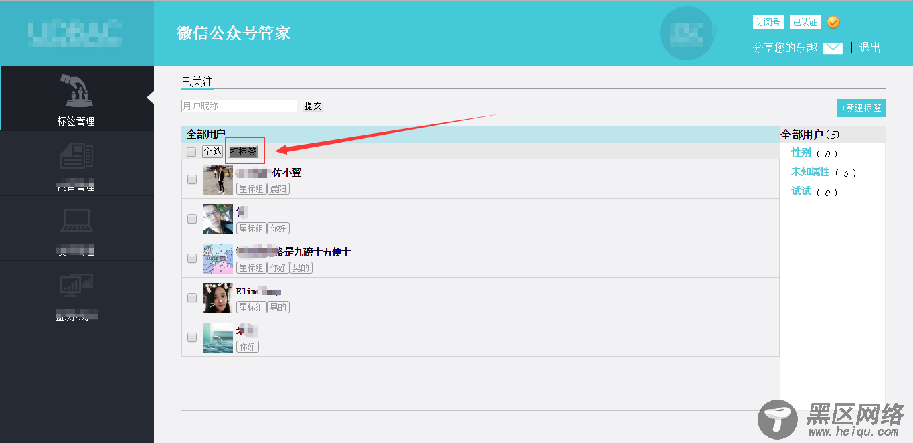Click the 微信公众号管家 title
Image resolution: width=913 pixels, height=443 pixels.
point(234,33)
